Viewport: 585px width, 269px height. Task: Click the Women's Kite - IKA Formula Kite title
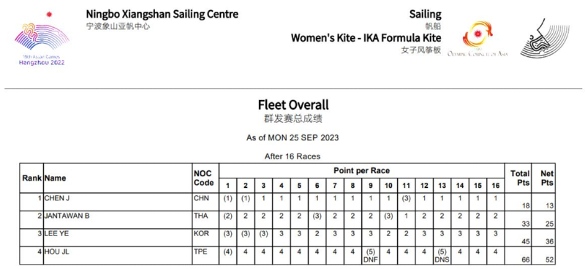tap(366, 38)
